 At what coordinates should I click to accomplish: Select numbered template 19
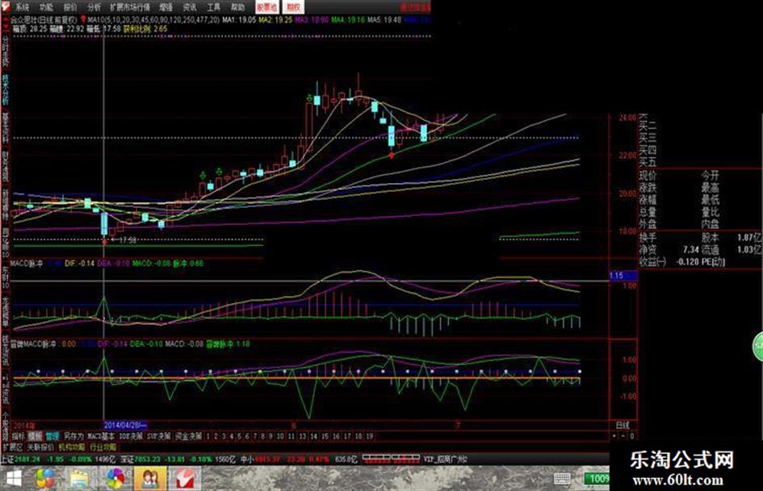pos(370,436)
